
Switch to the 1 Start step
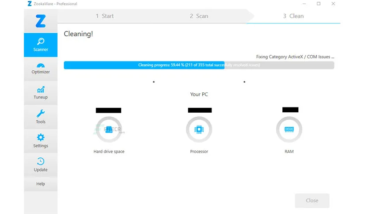pyautogui.click(x=104, y=16)
